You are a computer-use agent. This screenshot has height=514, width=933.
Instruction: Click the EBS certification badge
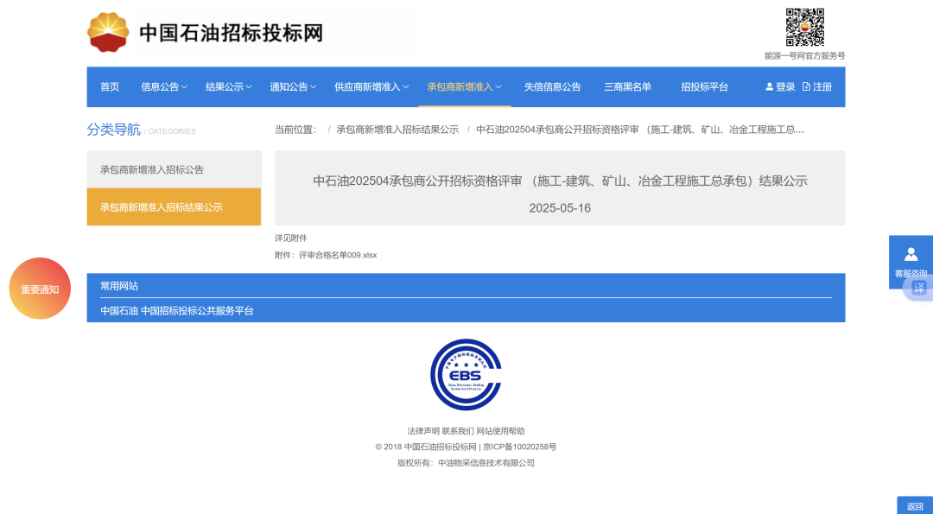click(466, 374)
